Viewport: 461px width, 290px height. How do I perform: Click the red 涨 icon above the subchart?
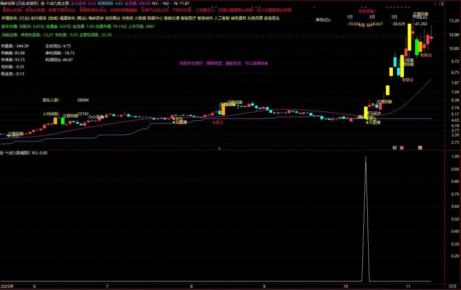pos(401,147)
